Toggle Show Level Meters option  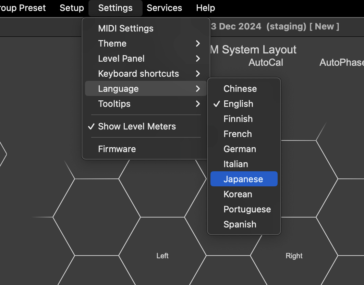[137, 126]
